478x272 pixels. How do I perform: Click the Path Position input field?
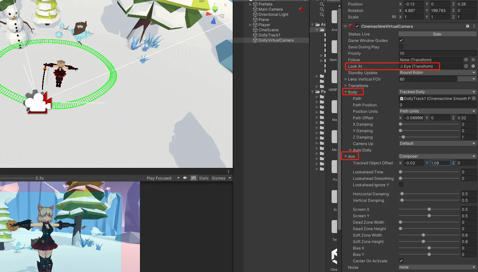coord(438,105)
